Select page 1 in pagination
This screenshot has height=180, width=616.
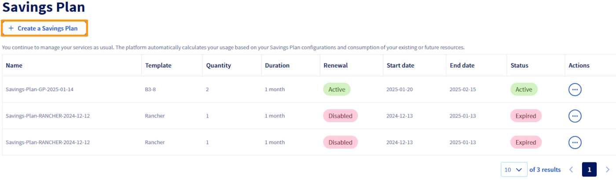pos(589,169)
